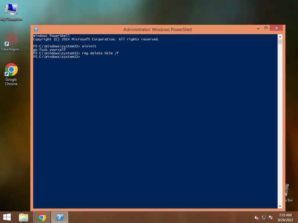Select the DataWagon desktop shortcut
Image resolution: width=298 pixels, height=223 pixels.
(x=11, y=42)
